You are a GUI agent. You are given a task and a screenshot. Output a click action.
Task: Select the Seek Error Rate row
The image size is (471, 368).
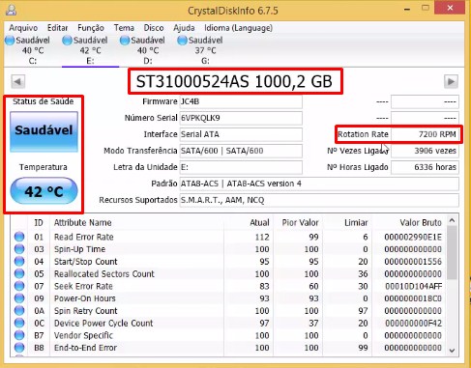pos(228,286)
